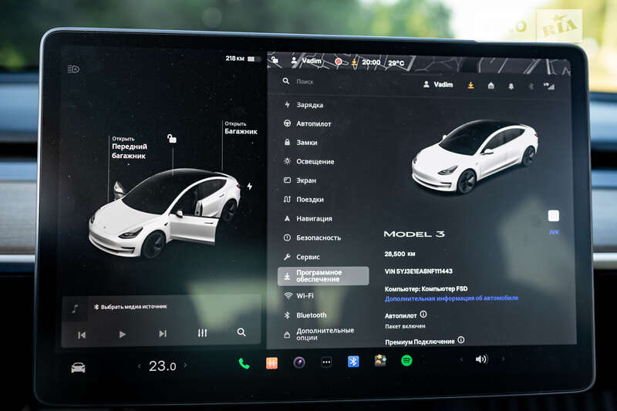
Task: Open Поездки (Trips) menu item
Action: pyautogui.click(x=303, y=200)
